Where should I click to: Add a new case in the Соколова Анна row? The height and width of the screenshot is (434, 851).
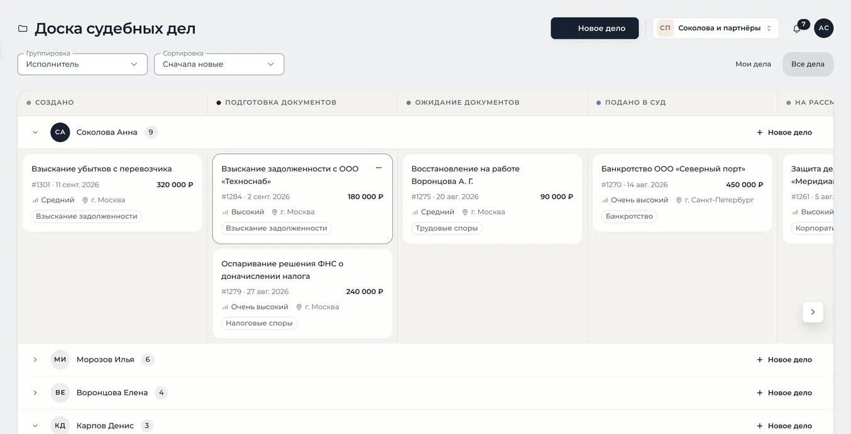coord(784,133)
